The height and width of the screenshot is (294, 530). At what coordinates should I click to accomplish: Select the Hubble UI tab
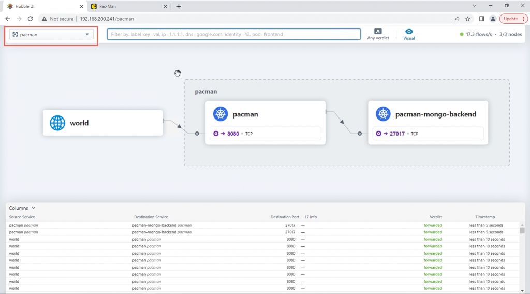(x=45, y=6)
